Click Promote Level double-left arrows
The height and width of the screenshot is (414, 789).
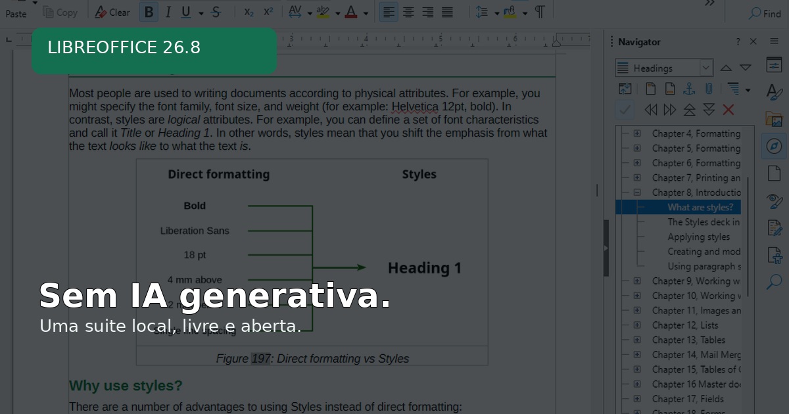point(651,110)
